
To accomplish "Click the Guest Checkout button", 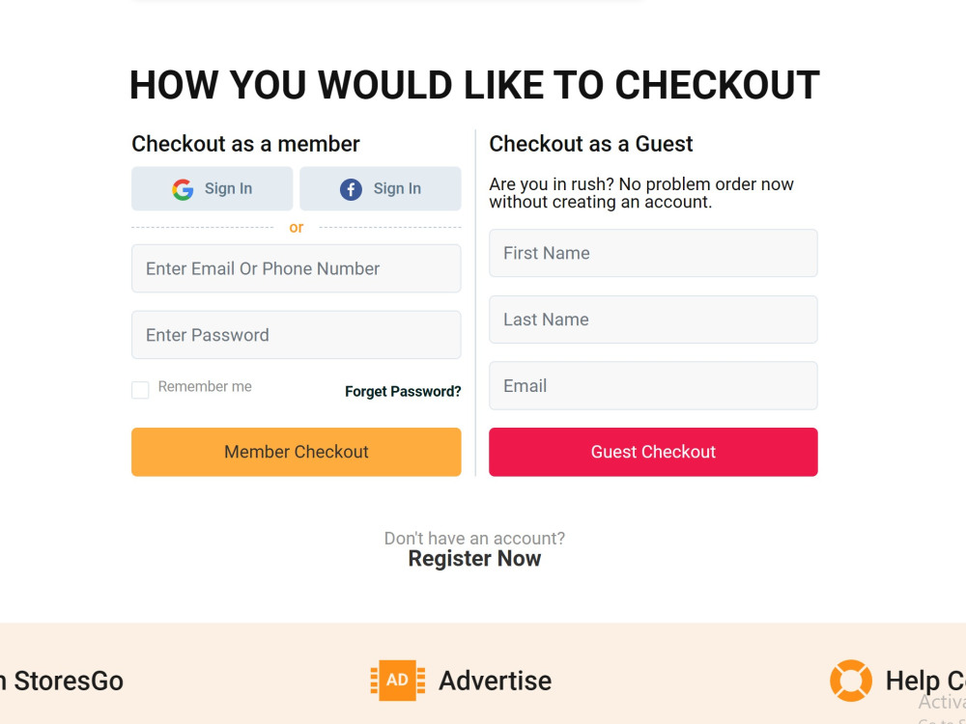I will tap(653, 452).
